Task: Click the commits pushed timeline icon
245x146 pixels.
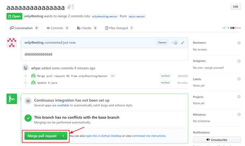Action: 25,68
